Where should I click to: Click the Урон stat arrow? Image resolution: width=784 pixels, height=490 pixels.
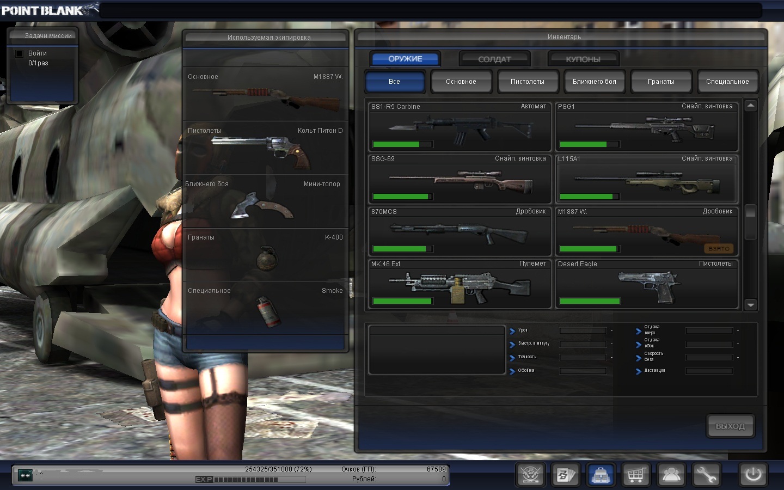[512, 330]
